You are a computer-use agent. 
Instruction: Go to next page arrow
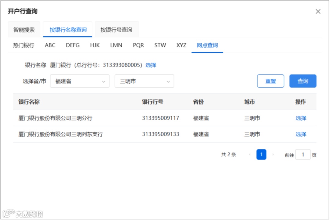coord(273,155)
